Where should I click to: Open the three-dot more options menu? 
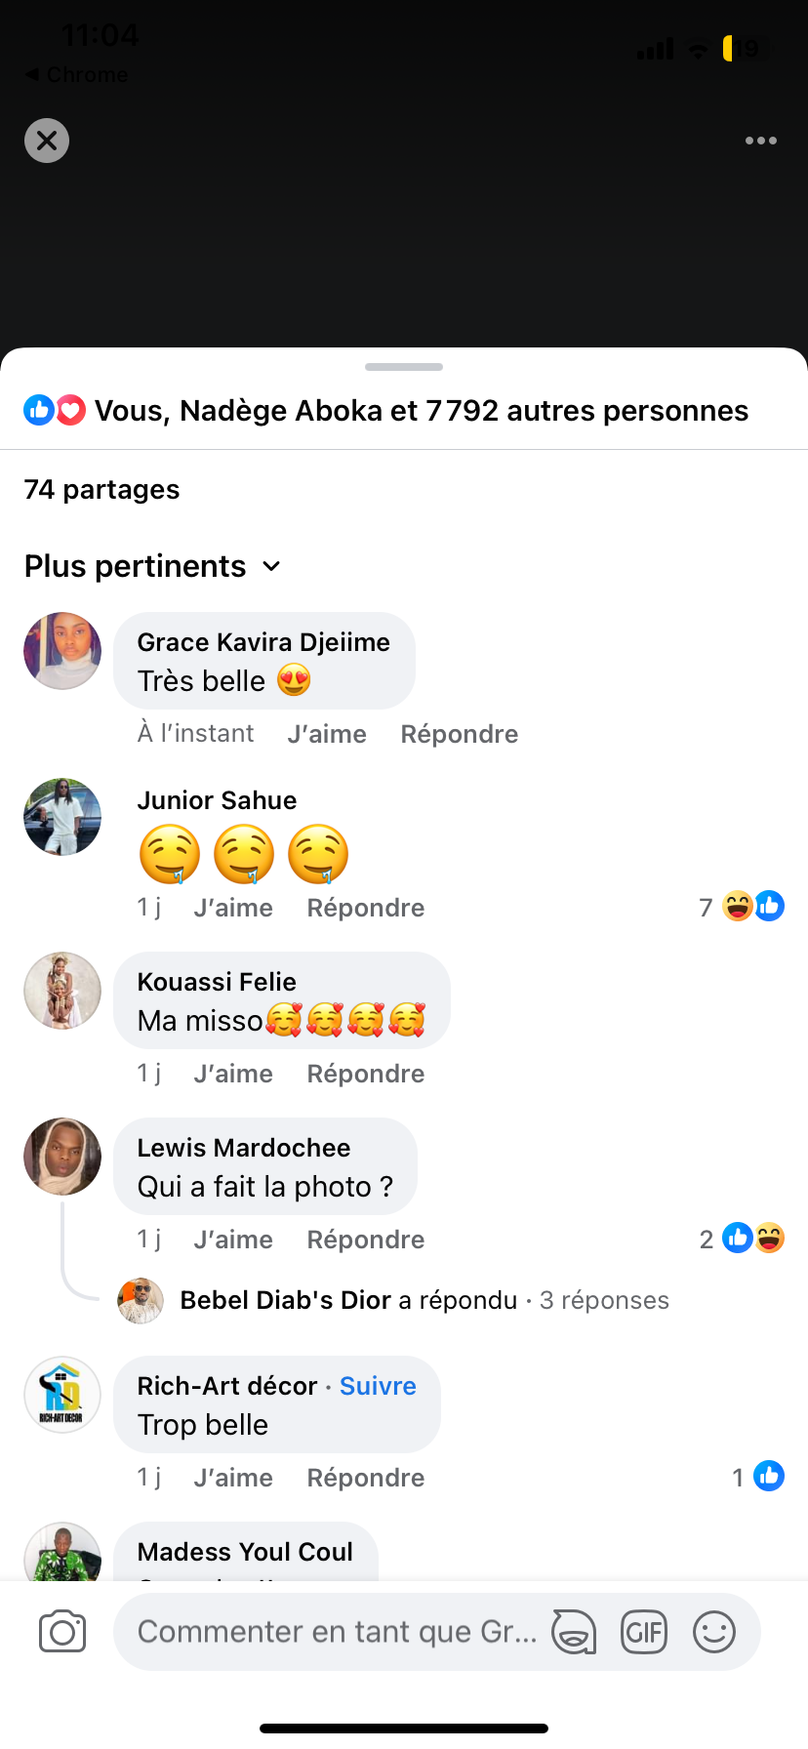[761, 141]
